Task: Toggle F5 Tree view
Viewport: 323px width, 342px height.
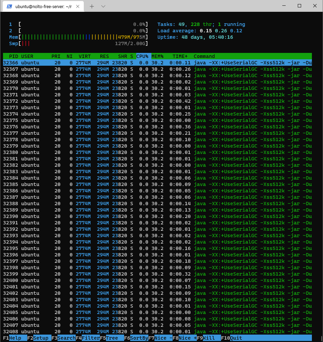Action: point(112,338)
